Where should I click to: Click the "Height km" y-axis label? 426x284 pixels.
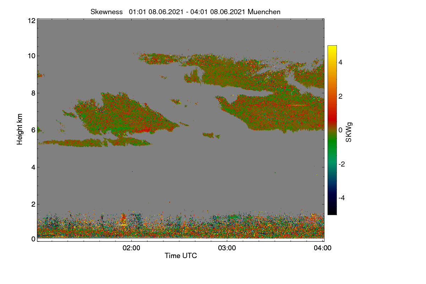click(x=20, y=129)
